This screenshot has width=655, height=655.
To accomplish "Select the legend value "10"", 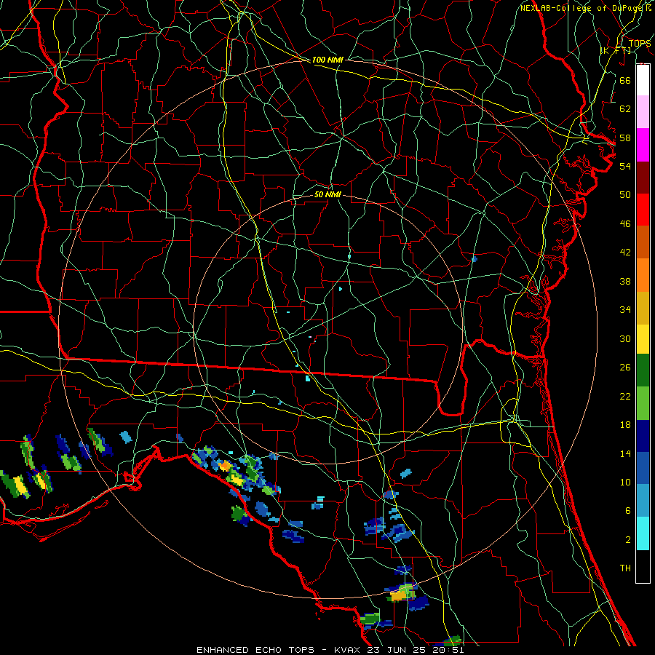I will (625, 483).
